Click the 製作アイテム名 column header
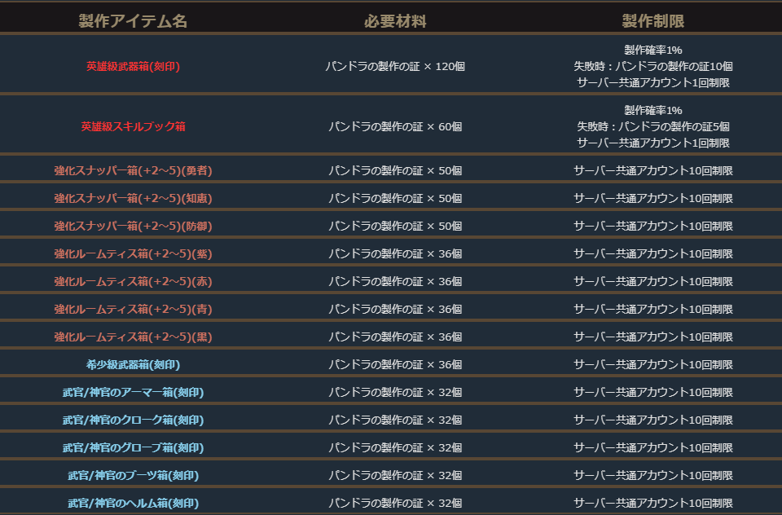 pos(133,21)
